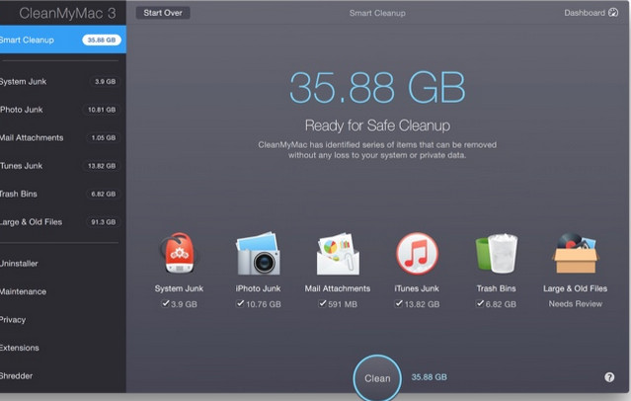Click the iPhoto Junk camera icon
631x401 pixels.
click(258, 255)
